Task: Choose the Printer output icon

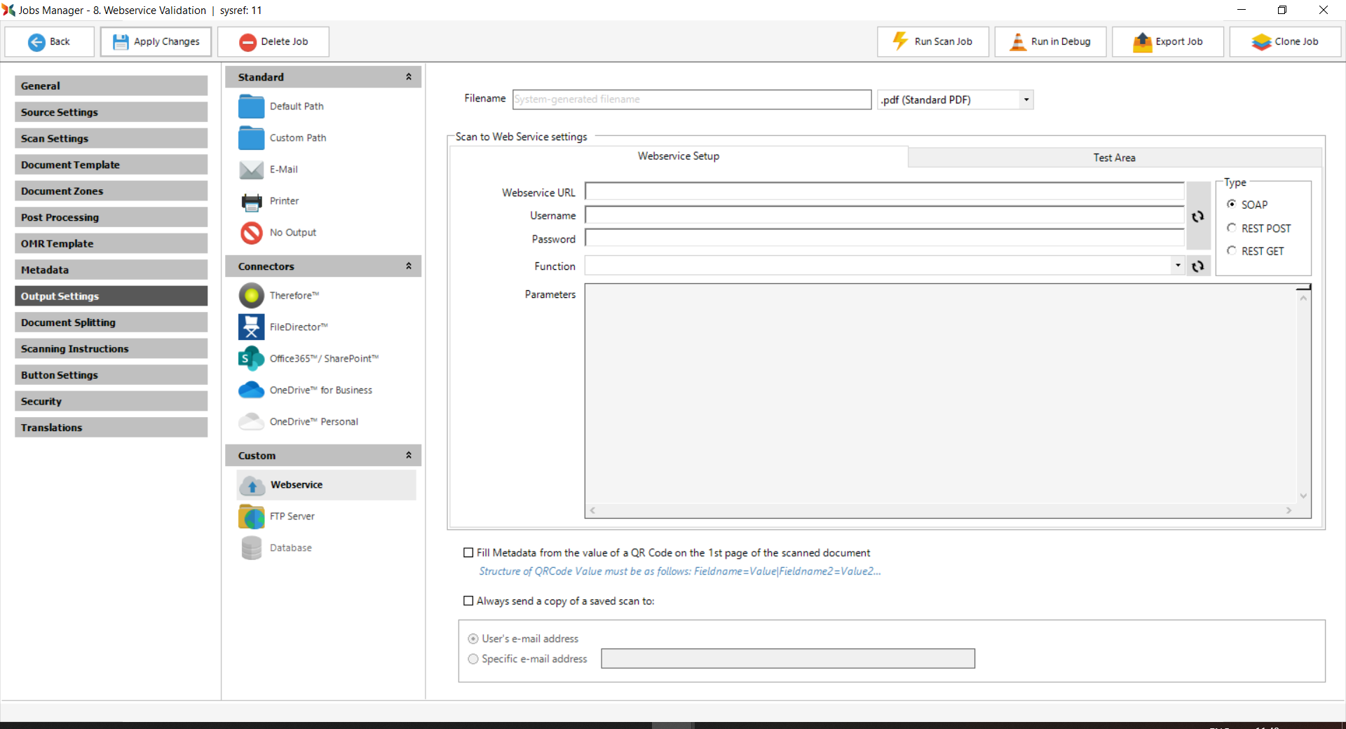Action: pyautogui.click(x=251, y=201)
